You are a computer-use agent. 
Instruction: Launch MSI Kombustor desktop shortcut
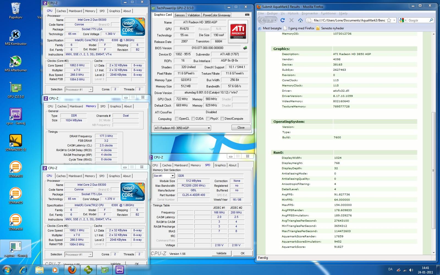16,37
